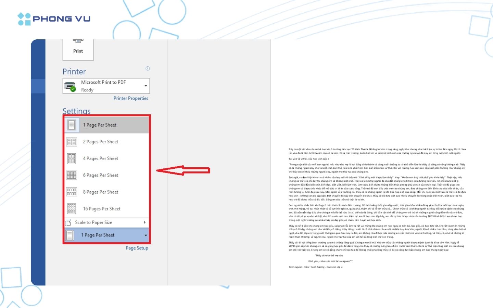Click the 1 Page Per Sheet layout icon
This screenshot has width=493, height=308.
point(72,125)
